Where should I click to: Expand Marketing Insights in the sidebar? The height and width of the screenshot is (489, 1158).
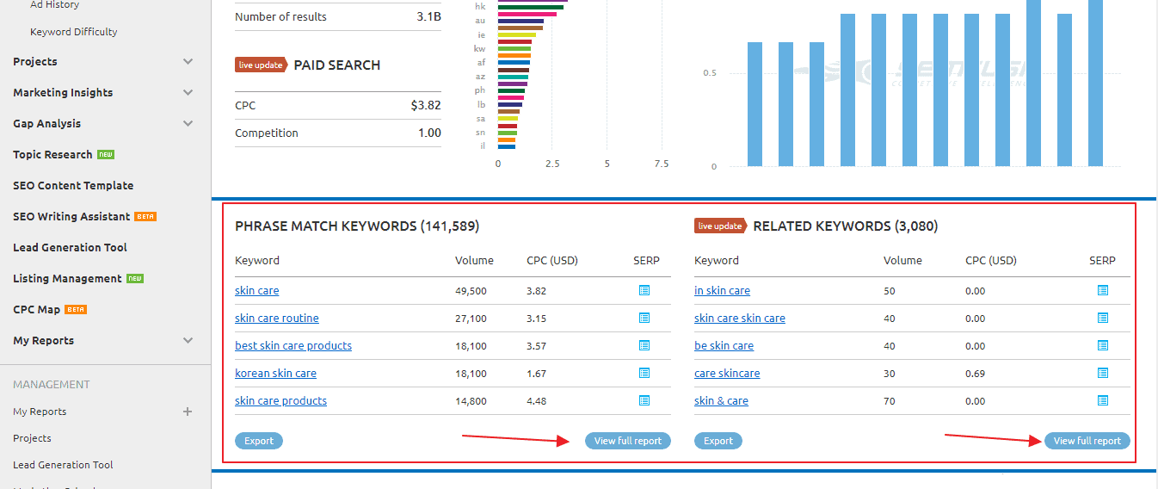[188, 93]
